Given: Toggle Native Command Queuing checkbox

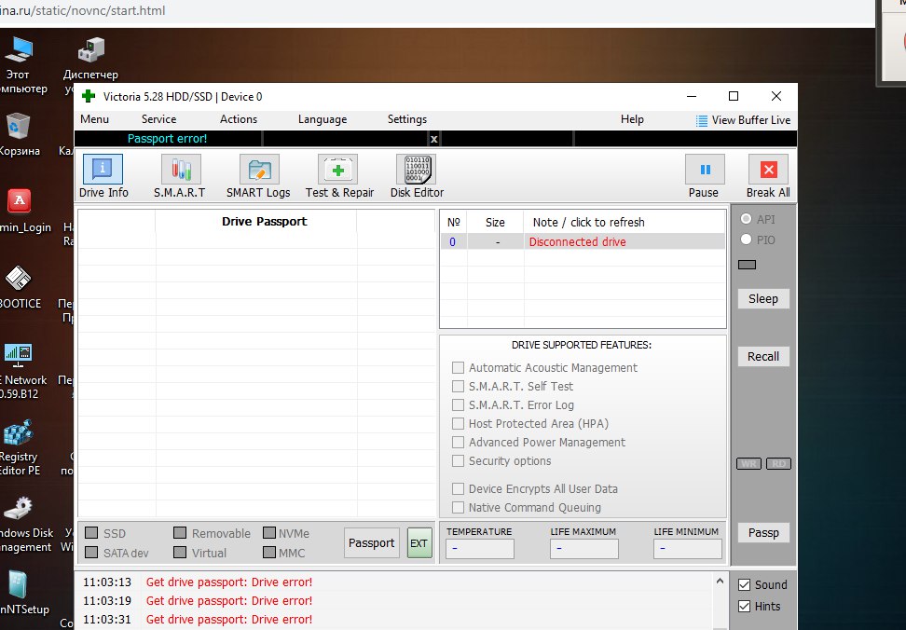Looking at the screenshot, I should click(x=458, y=508).
